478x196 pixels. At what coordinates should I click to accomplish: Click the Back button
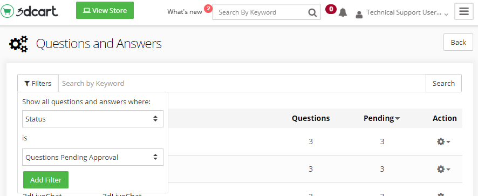point(458,42)
